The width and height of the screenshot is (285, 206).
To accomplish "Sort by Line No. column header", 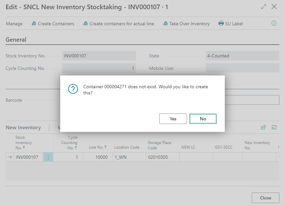I will pyautogui.click(x=98, y=148).
